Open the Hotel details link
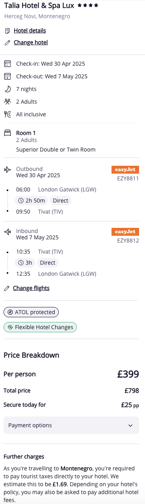The height and width of the screenshot is (504, 145). tap(30, 30)
